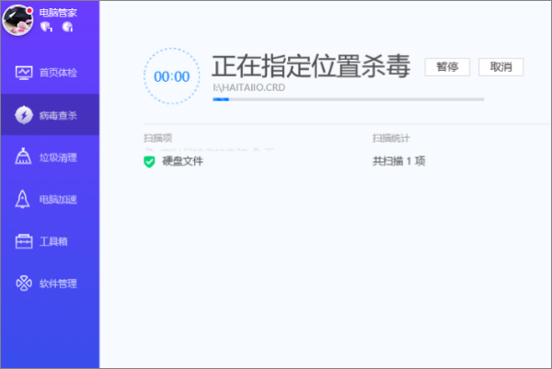552x369 pixels.
Task: Click the 扫描项 column header
Action: coord(157,138)
